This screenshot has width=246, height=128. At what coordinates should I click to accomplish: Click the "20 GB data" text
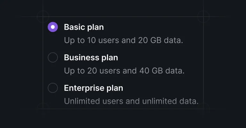coord(161,40)
